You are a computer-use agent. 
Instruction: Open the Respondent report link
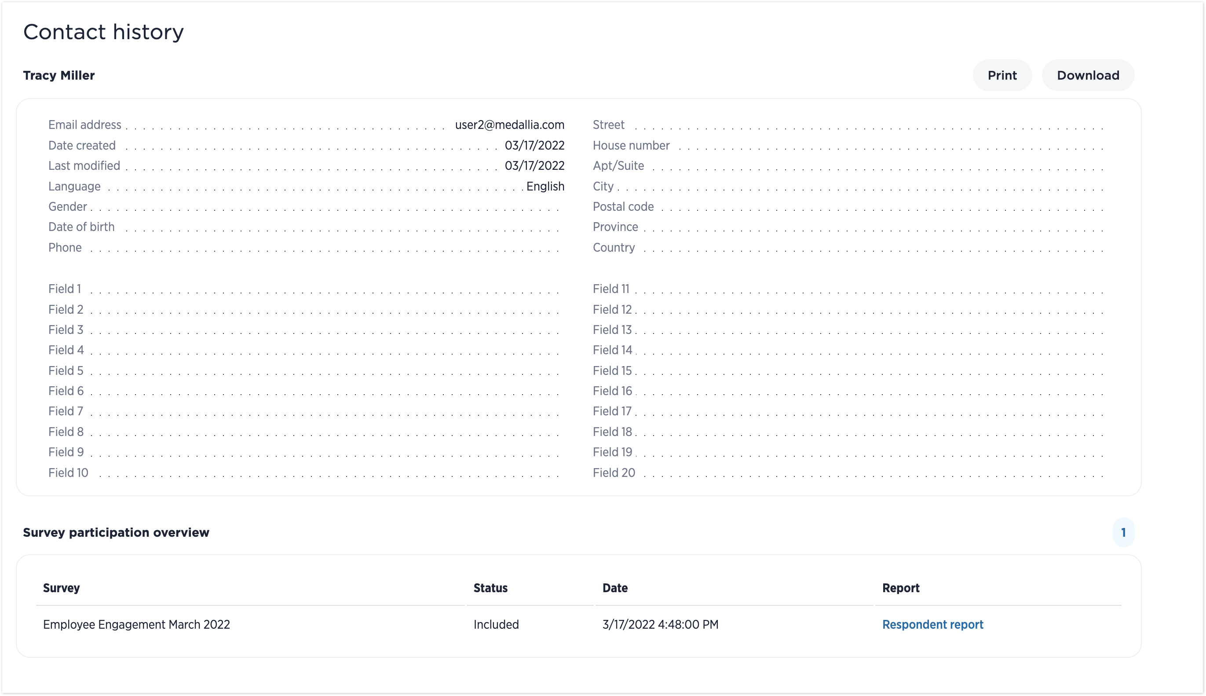932,624
